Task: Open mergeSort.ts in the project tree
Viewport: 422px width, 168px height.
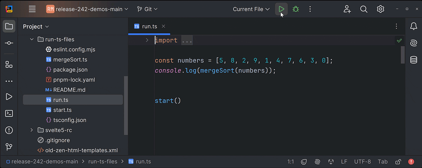Action: (x=70, y=60)
